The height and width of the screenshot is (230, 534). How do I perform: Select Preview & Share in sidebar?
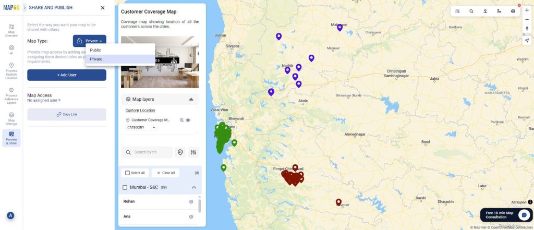pos(11,138)
